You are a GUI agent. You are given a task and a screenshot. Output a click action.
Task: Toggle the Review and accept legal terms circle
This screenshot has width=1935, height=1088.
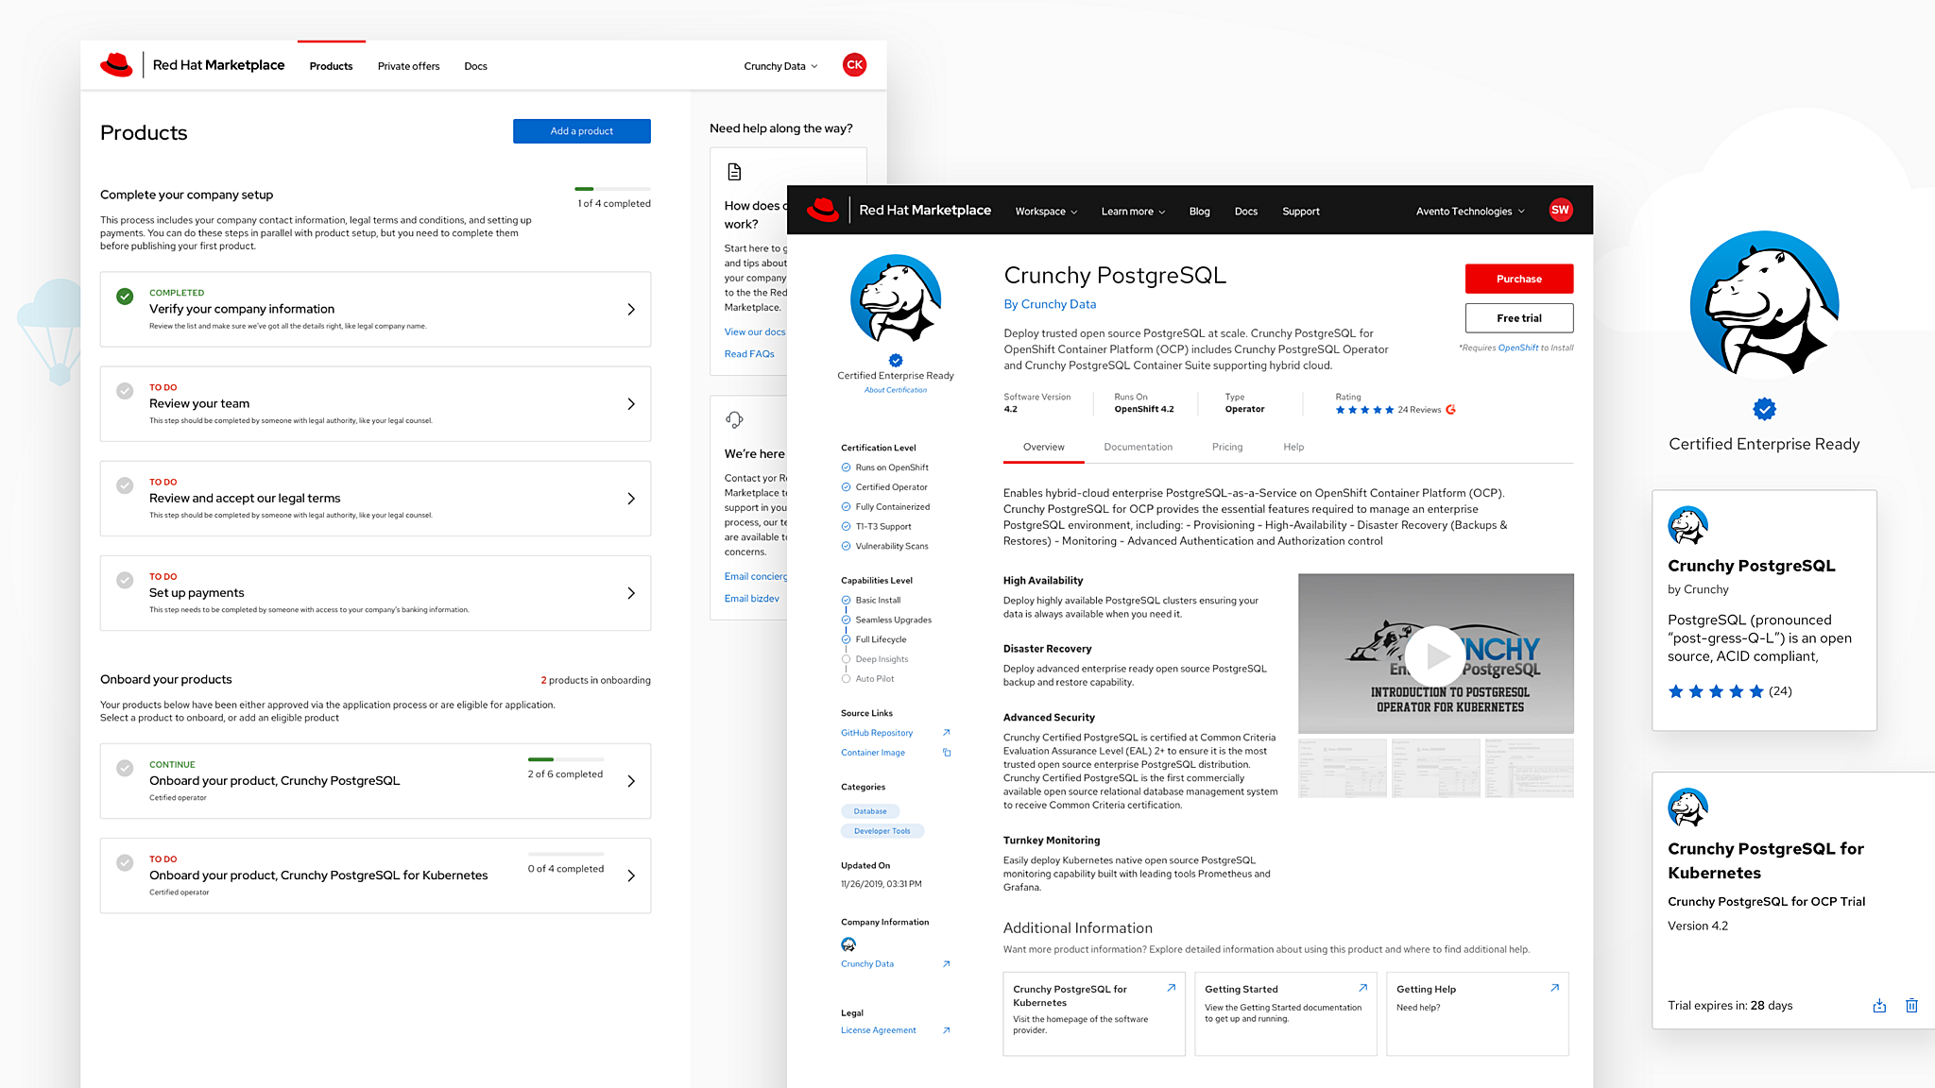[x=125, y=485]
